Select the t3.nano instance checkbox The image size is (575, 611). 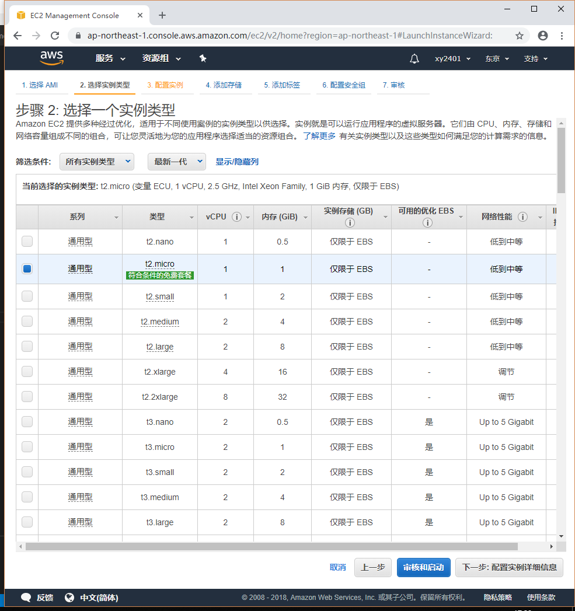[27, 421]
